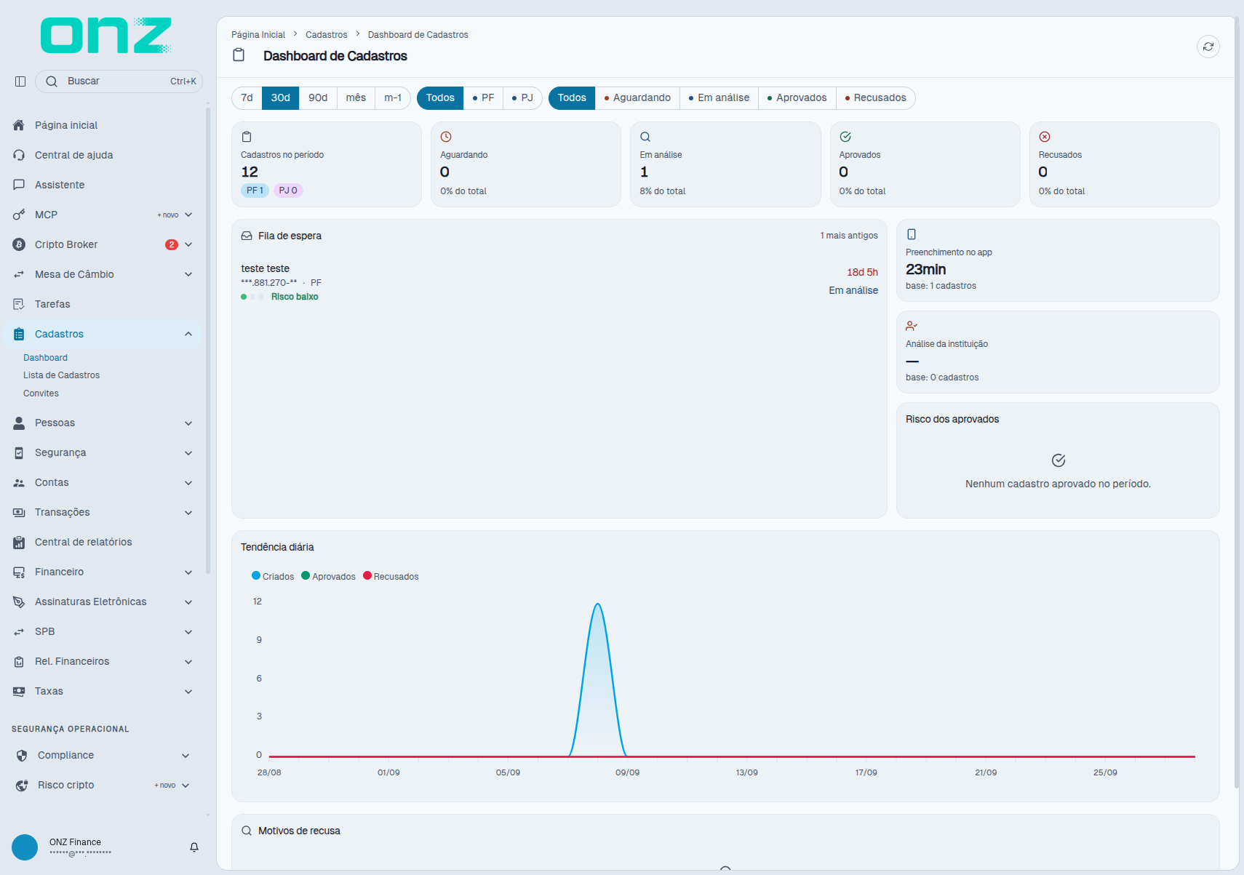Open the Assistente chat icon
This screenshot has height=875, width=1244.
pyautogui.click(x=19, y=185)
